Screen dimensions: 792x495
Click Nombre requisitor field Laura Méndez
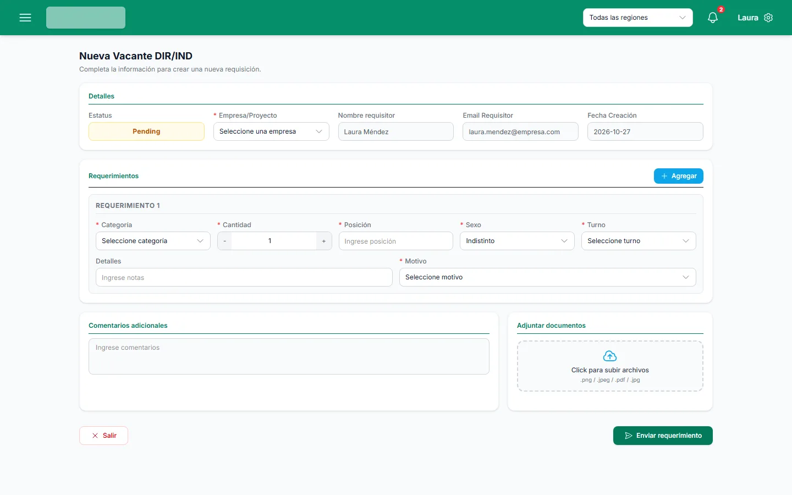coord(395,131)
